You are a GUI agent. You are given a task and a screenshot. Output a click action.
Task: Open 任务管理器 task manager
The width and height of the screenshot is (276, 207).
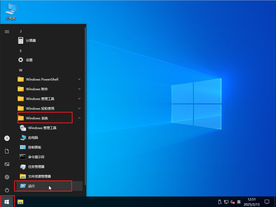point(36,167)
